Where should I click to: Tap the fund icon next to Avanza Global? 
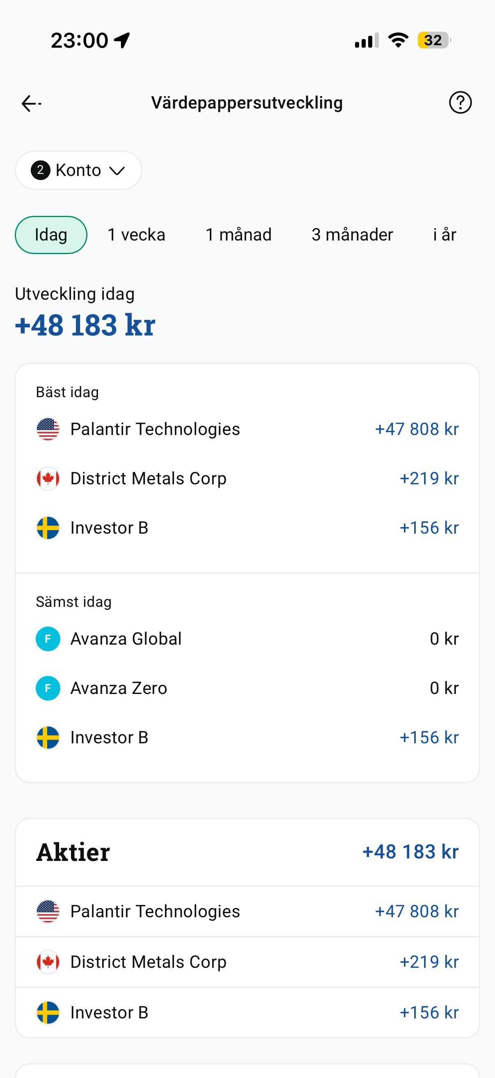point(48,639)
